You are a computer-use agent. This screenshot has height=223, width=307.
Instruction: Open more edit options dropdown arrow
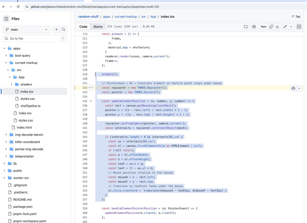(291, 27)
